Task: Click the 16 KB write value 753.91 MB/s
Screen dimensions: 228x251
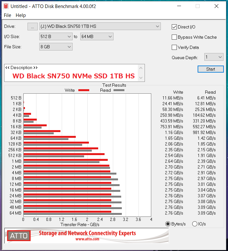Action: (171, 127)
